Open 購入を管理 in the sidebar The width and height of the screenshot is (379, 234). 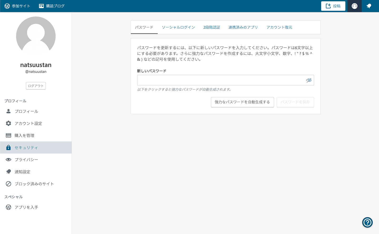coord(36,135)
